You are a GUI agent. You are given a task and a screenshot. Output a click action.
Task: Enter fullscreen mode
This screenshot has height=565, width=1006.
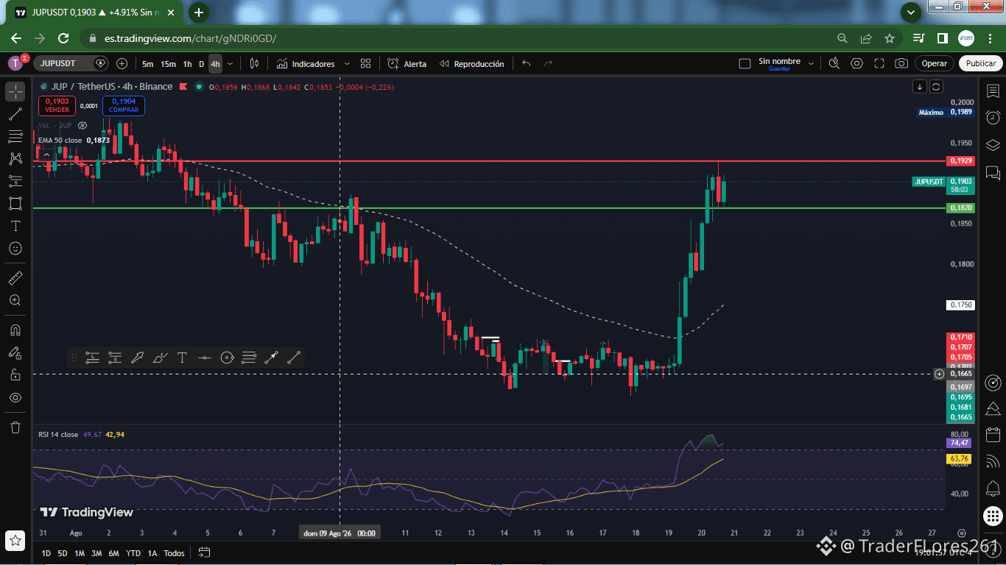click(879, 64)
